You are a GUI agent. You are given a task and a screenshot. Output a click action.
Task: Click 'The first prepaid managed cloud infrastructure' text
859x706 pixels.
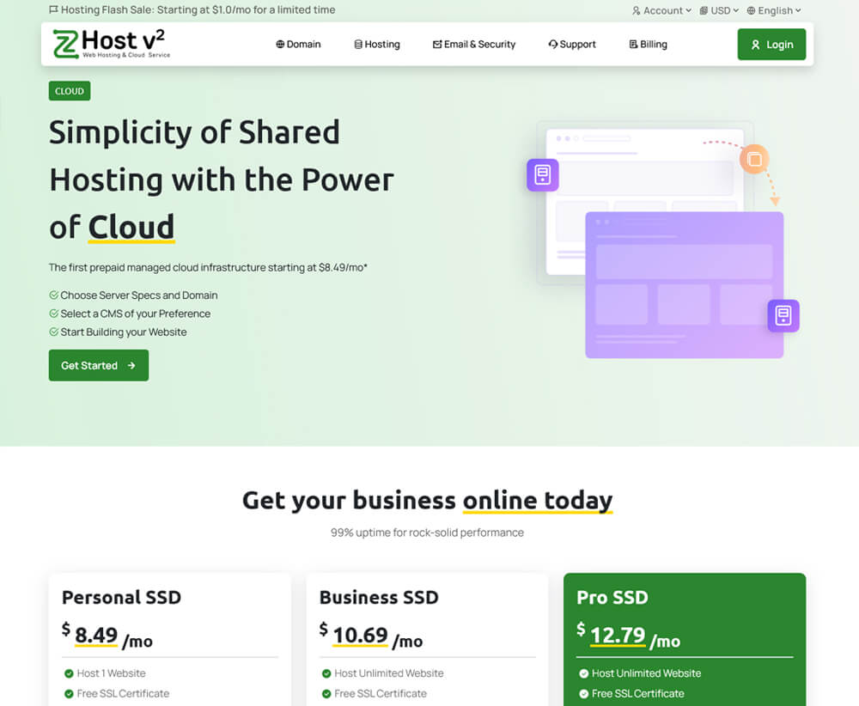pyautogui.click(x=208, y=268)
